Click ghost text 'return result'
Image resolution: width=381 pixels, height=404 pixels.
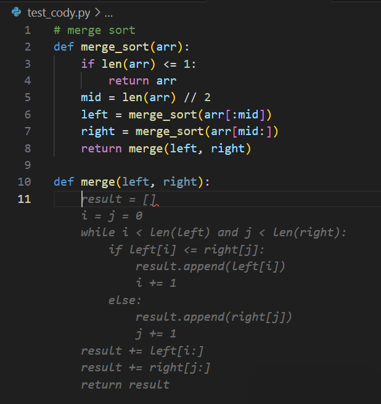(x=125, y=384)
